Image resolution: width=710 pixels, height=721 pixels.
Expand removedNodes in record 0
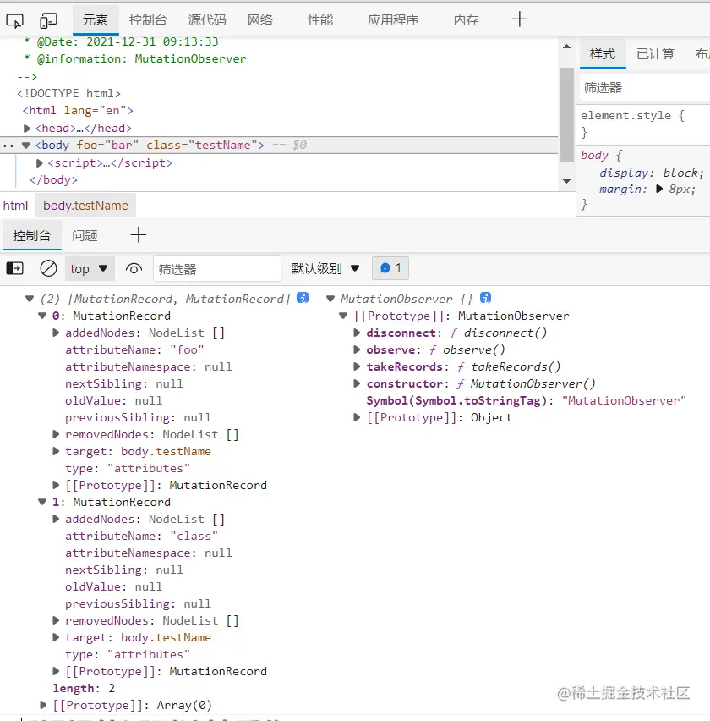point(56,434)
